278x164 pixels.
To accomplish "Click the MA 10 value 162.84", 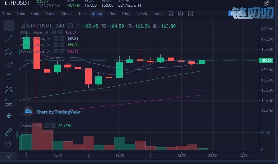I will (x=73, y=39).
